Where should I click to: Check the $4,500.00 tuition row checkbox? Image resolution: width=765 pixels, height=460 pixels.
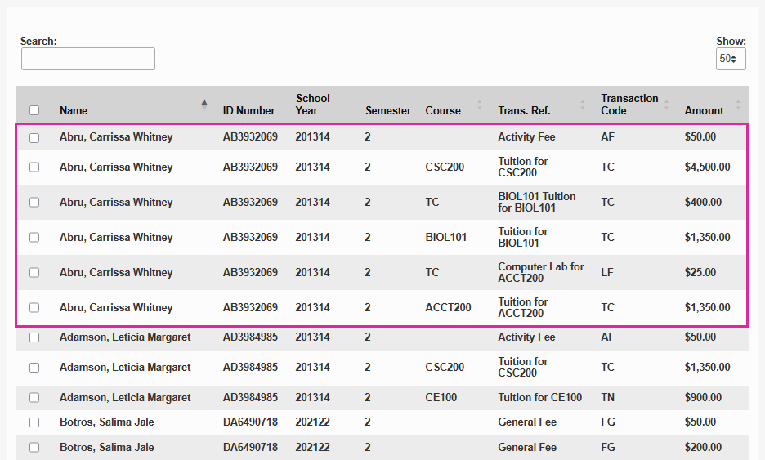tap(34, 167)
